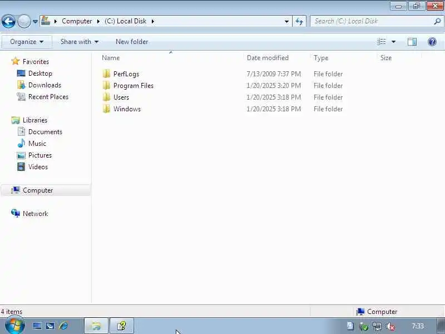Select Network in navigation pane
The width and height of the screenshot is (445, 334).
click(x=35, y=214)
